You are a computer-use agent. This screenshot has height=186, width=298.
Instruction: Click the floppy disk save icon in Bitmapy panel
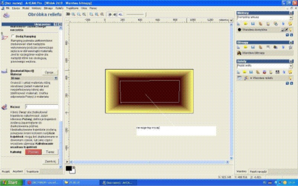coord(253,47)
